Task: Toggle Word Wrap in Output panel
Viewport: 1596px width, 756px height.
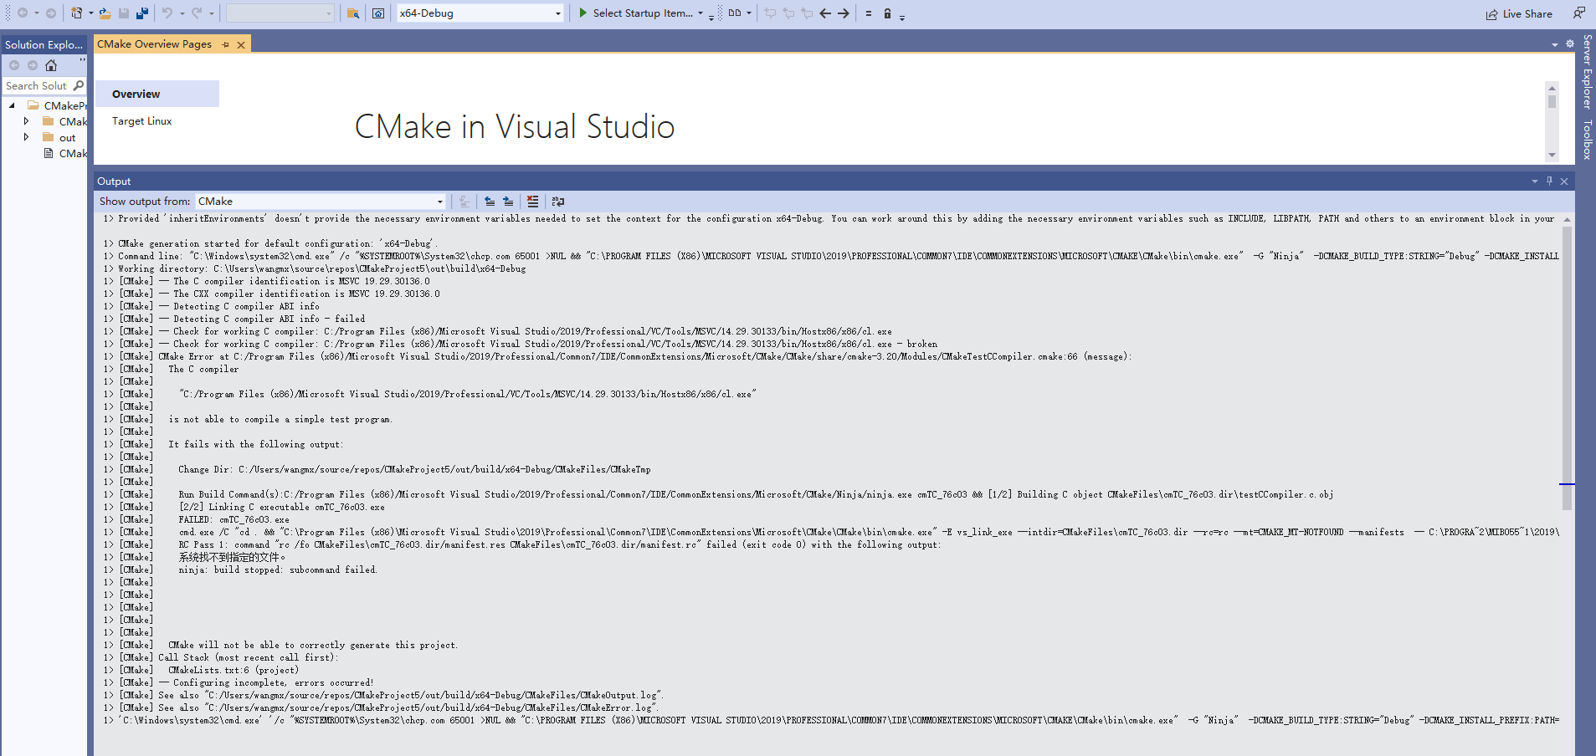Action: click(558, 202)
